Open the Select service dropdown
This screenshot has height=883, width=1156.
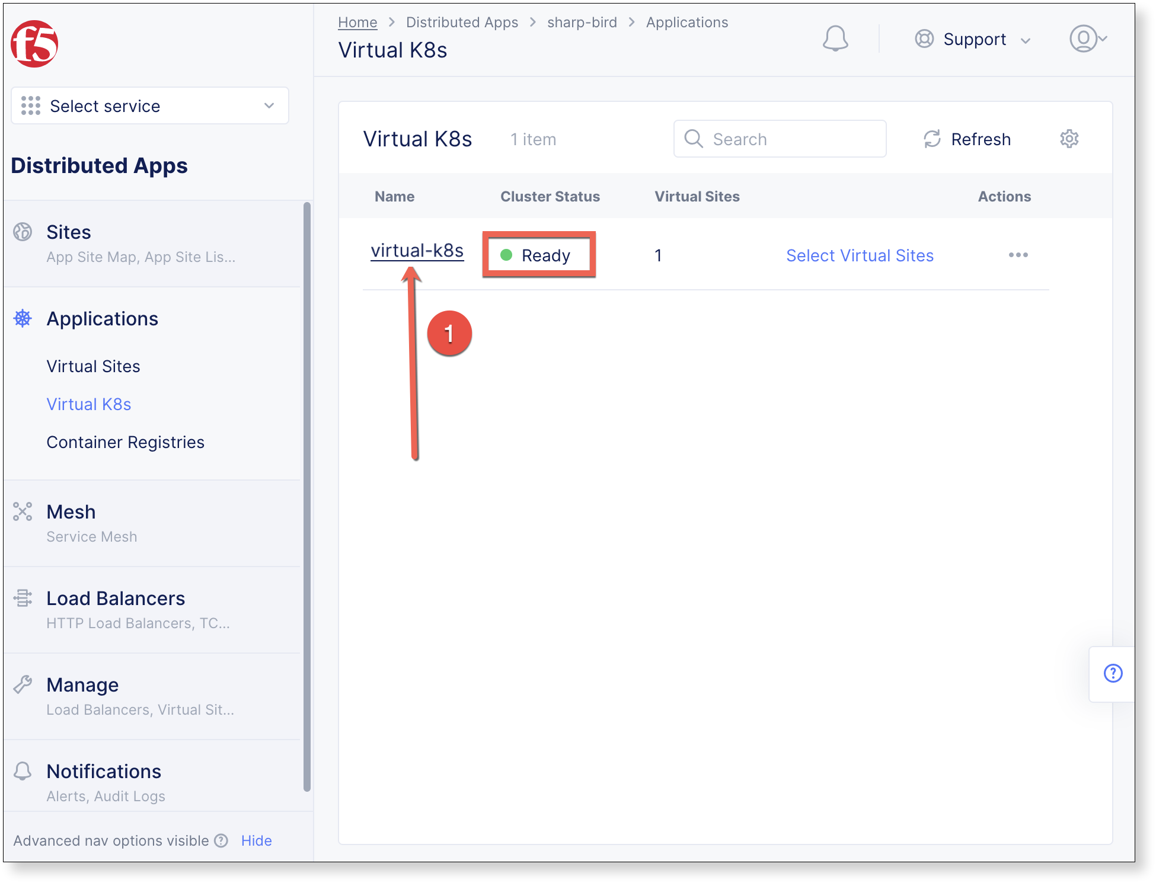click(150, 106)
